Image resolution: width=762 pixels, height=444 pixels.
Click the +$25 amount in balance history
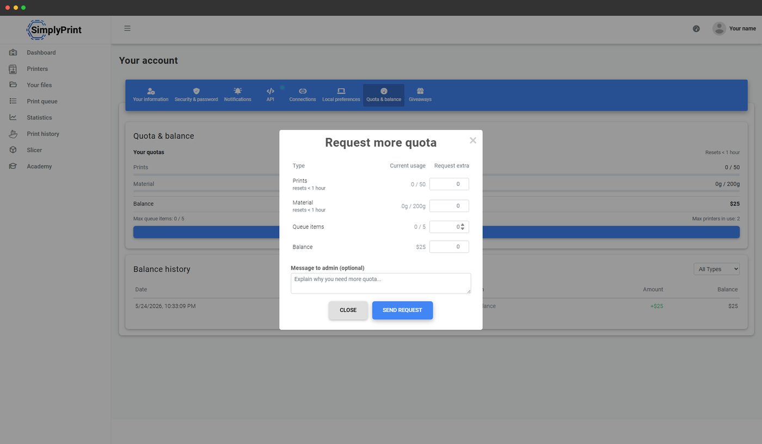(x=656, y=306)
